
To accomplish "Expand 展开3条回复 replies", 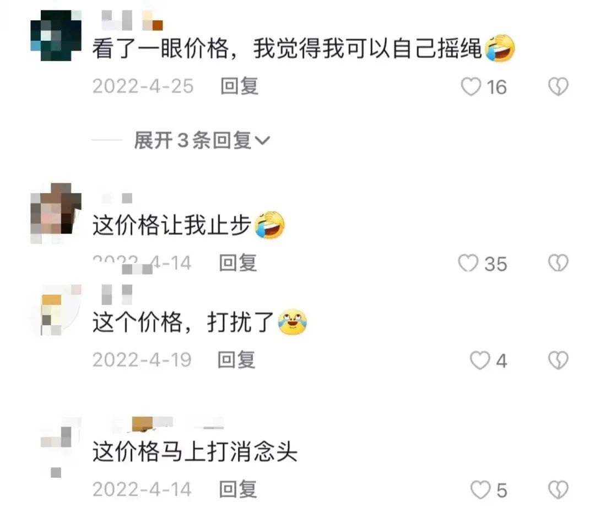I will pyautogui.click(x=202, y=140).
